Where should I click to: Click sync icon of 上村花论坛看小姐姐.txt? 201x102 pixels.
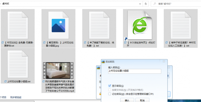click(x=6, y=81)
